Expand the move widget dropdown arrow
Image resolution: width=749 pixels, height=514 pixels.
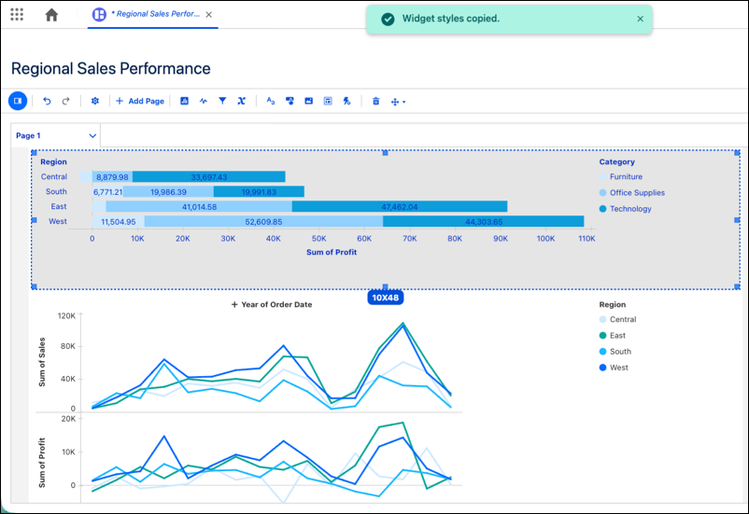pos(404,102)
